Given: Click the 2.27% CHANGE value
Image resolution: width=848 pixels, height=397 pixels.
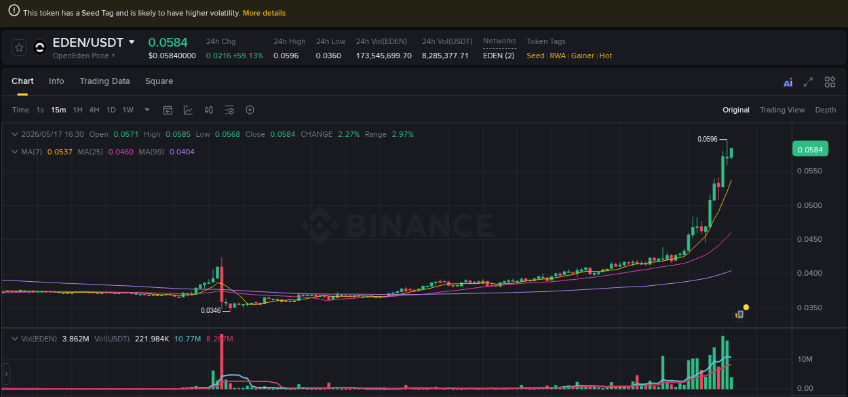Looking at the screenshot, I should (x=348, y=134).
